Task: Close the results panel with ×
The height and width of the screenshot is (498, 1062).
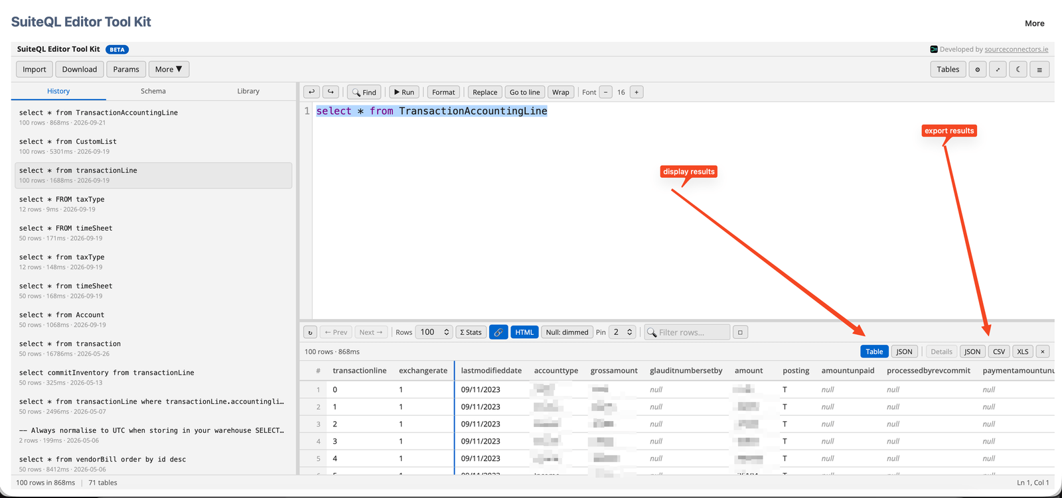Action: (x=1043, y=351)
